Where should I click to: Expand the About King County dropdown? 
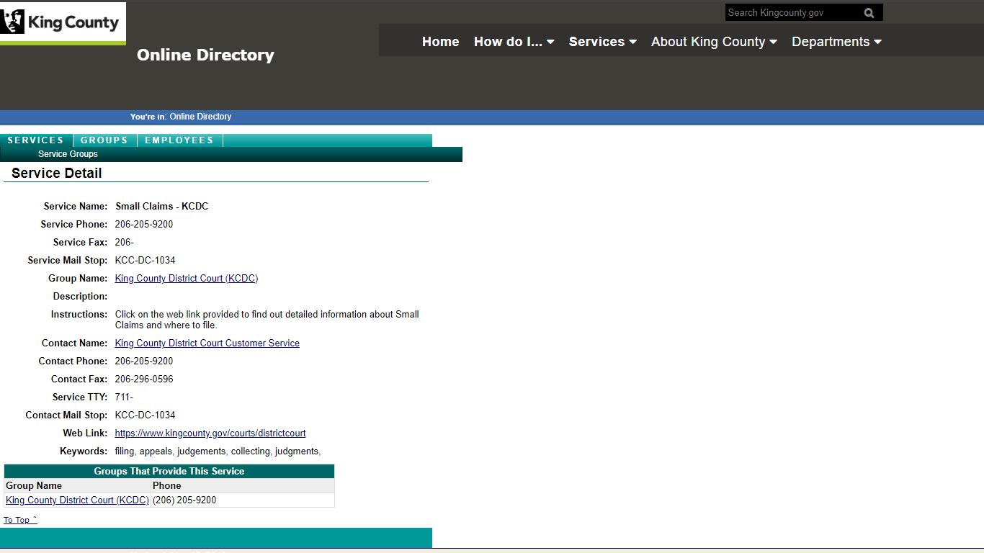point(714,42)
